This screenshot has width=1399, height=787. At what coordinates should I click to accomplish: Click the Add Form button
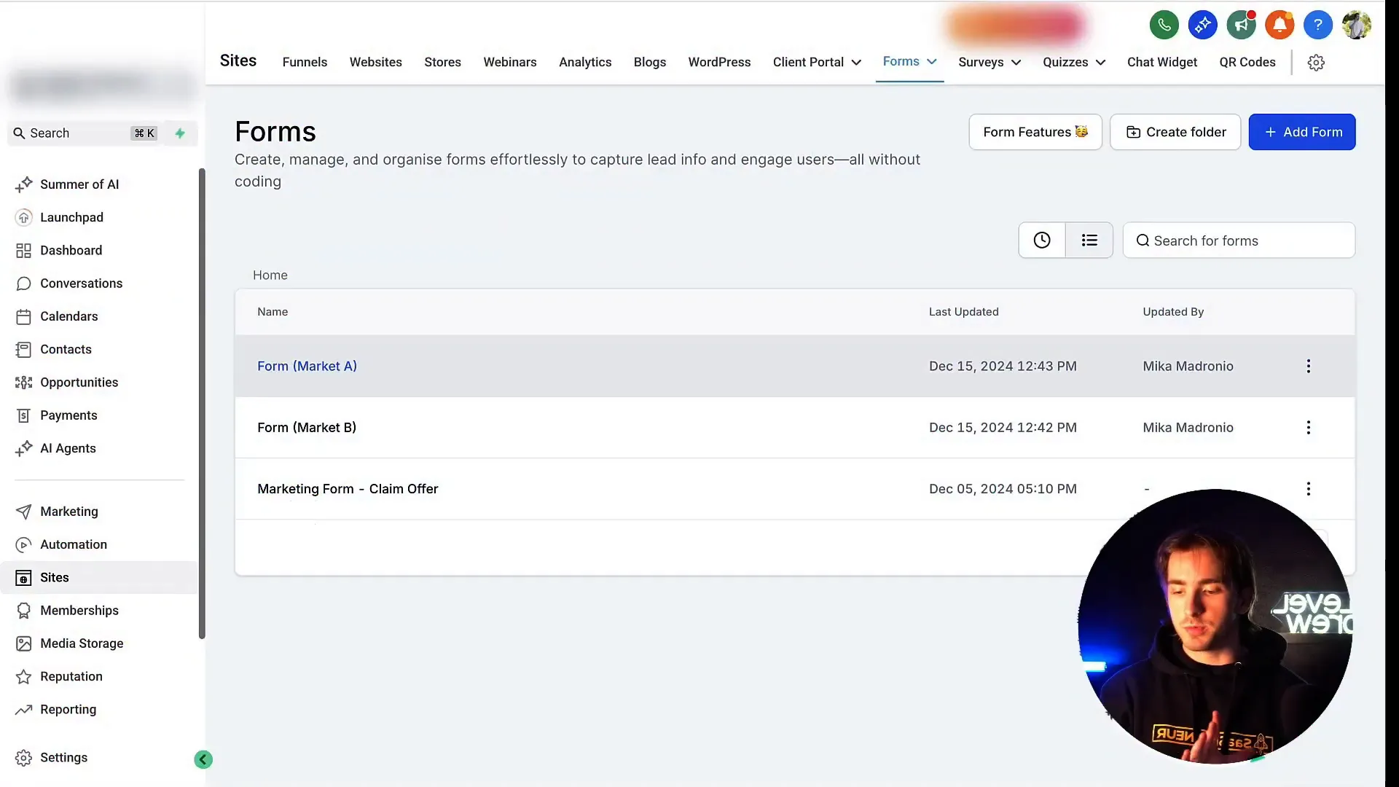(1302, 132)
